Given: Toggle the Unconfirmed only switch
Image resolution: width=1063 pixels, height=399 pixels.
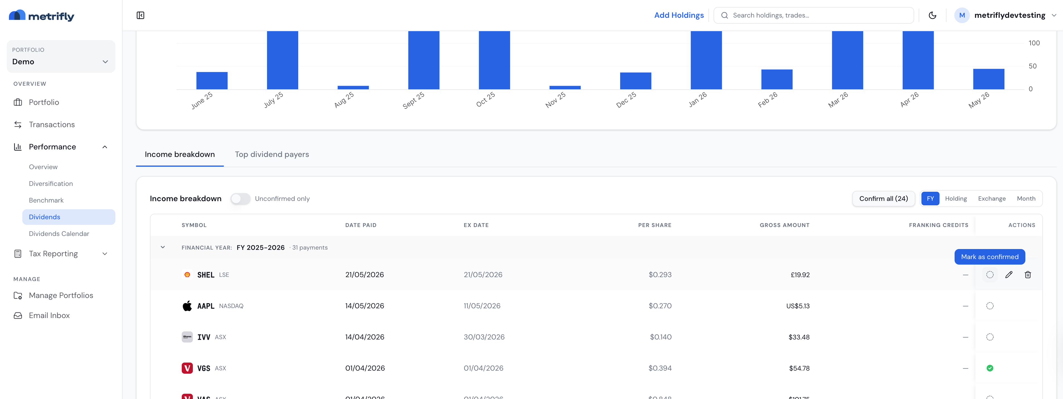Looking at the screenshot, I should pyautogui.click(x=240, y=198).
